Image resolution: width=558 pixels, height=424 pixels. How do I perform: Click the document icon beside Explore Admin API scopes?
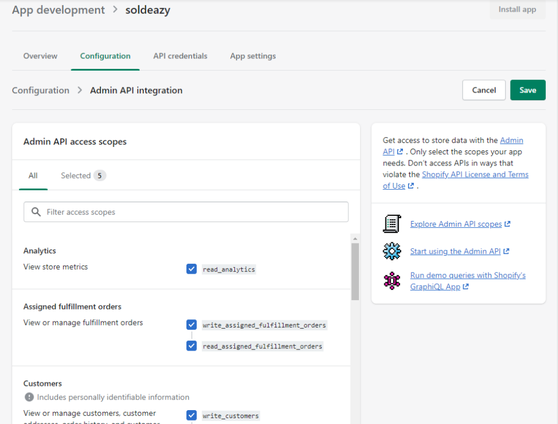(392, 224)
